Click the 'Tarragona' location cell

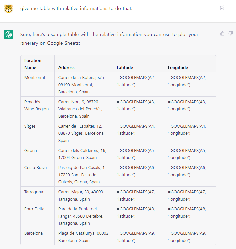click(37, 195)
